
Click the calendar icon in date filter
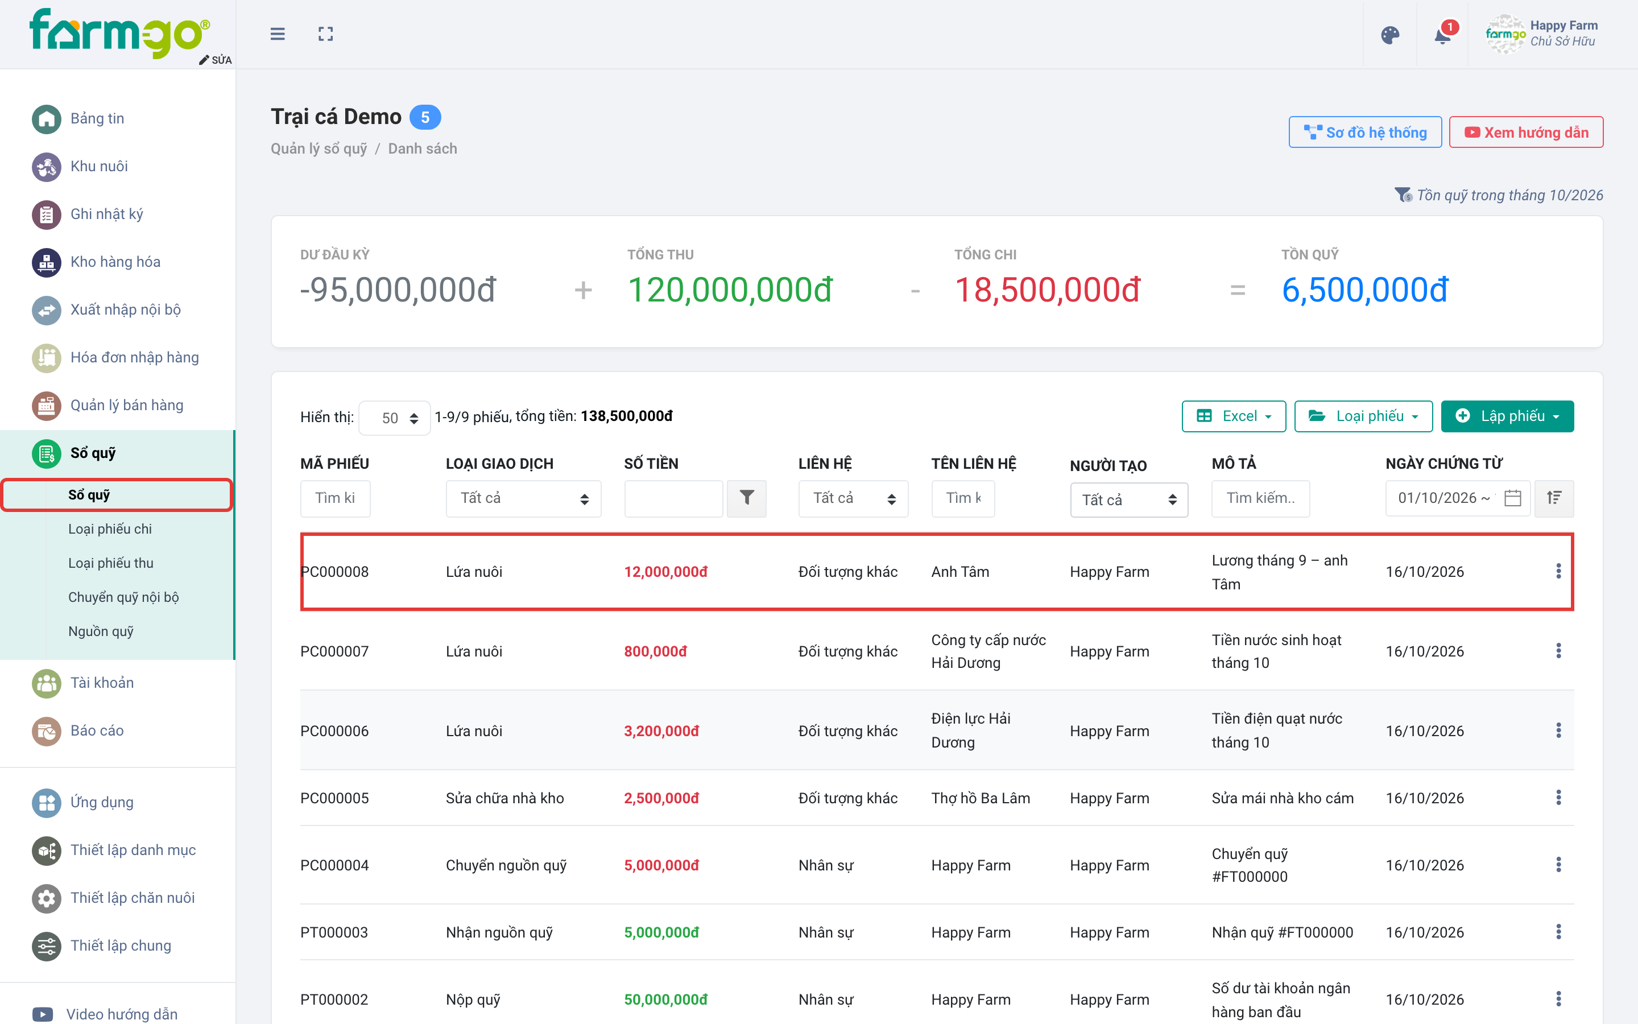coord(1513,498)
